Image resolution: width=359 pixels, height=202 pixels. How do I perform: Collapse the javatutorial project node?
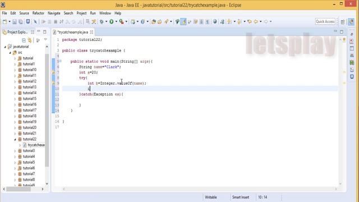[5, 47]
